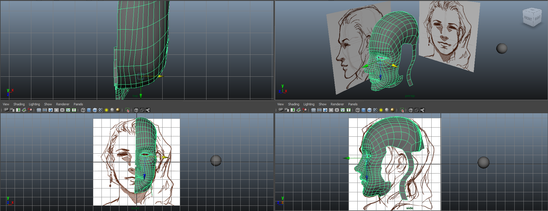Click the RIGHT face of the ViewCube
Screen dimensions: 548x211
click(x=538, y=18)
